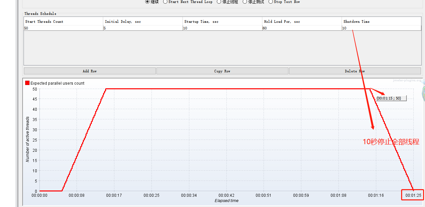Choose the 停止线程 radio option

(227, 2)
